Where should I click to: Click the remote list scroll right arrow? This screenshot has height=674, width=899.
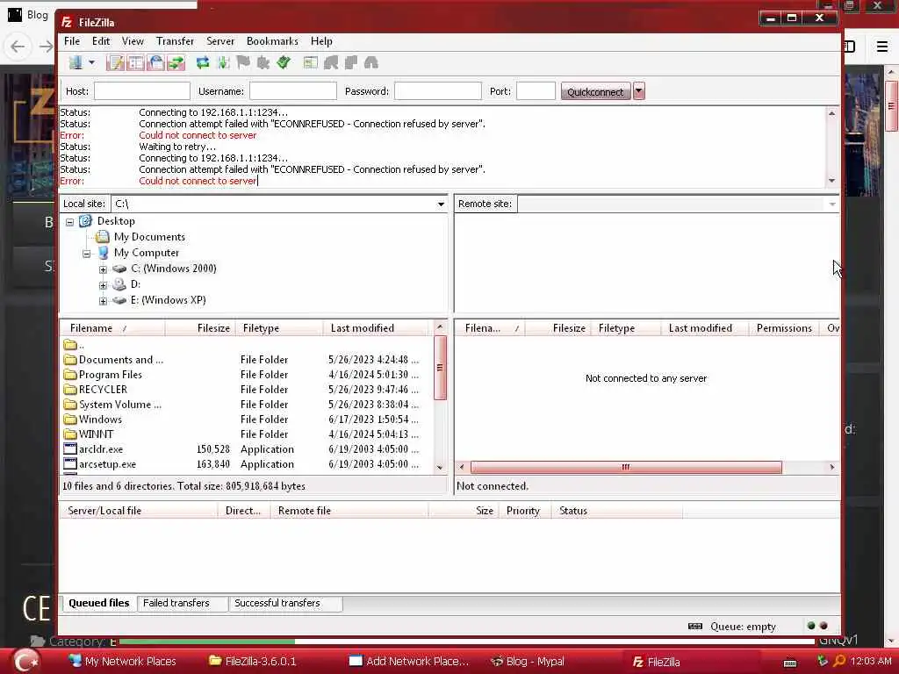[x=832, y=467]
